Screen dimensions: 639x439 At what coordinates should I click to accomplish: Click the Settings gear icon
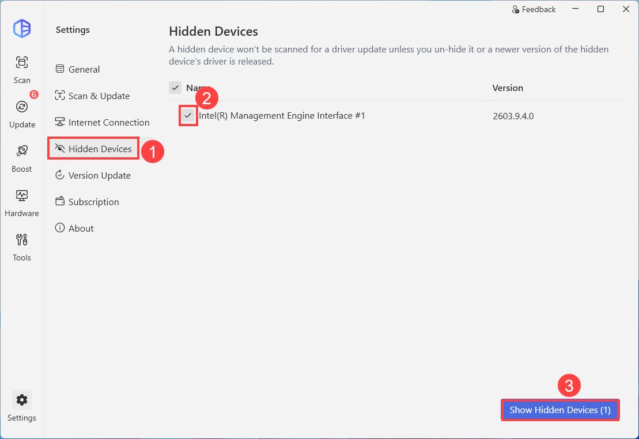click(x=21, y=400)
